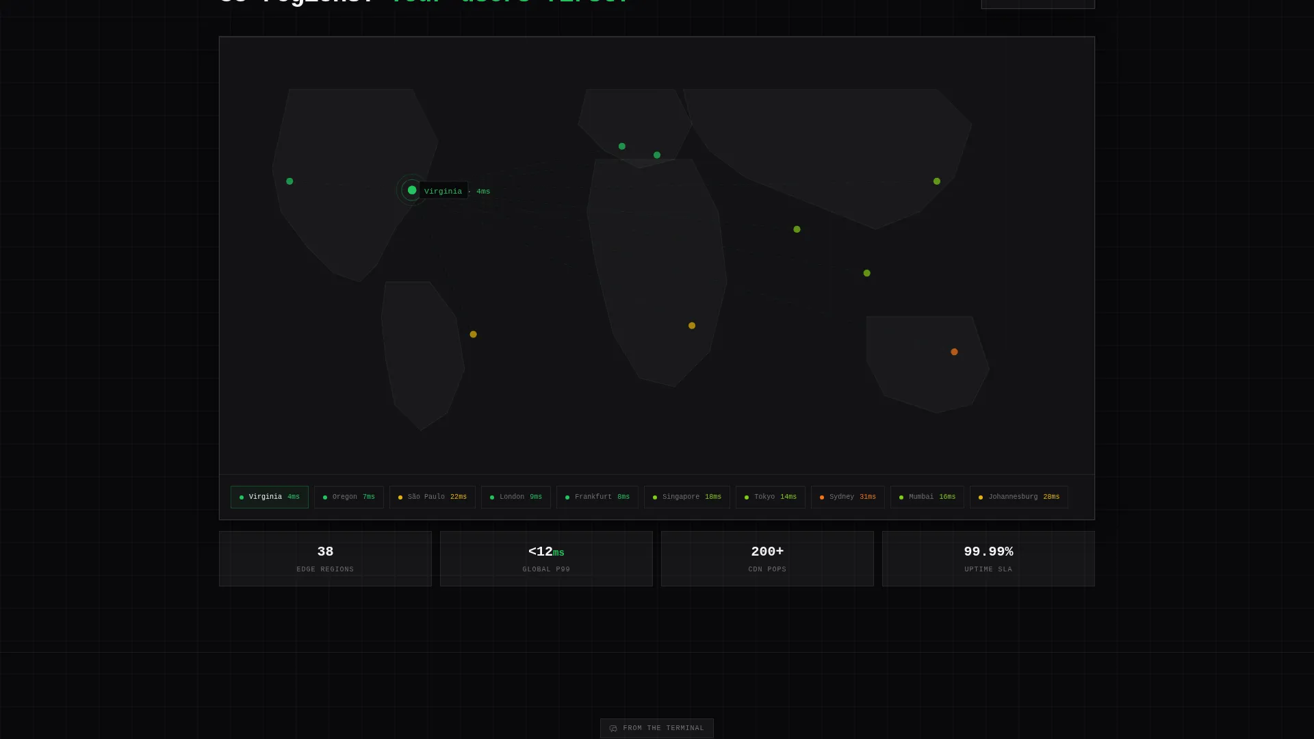
Task: Pick the London 9ms region chip
Action: pyautogui.click(x=516, y=497)
